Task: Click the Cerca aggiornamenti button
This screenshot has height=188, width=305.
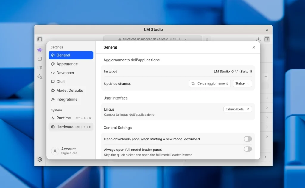Action: pyautogui.click(x=210, y=83)
